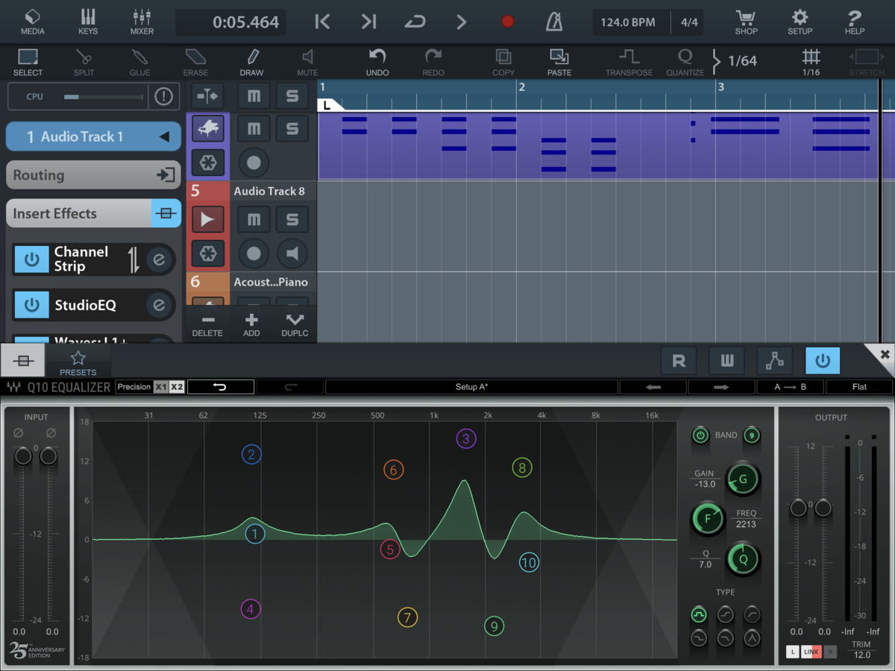
Task: Choose the Split tool
Action: pyautogui.click(x=84, y=62)
